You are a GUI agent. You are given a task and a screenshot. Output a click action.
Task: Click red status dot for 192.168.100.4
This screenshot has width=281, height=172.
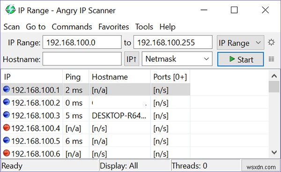[7, 127]
